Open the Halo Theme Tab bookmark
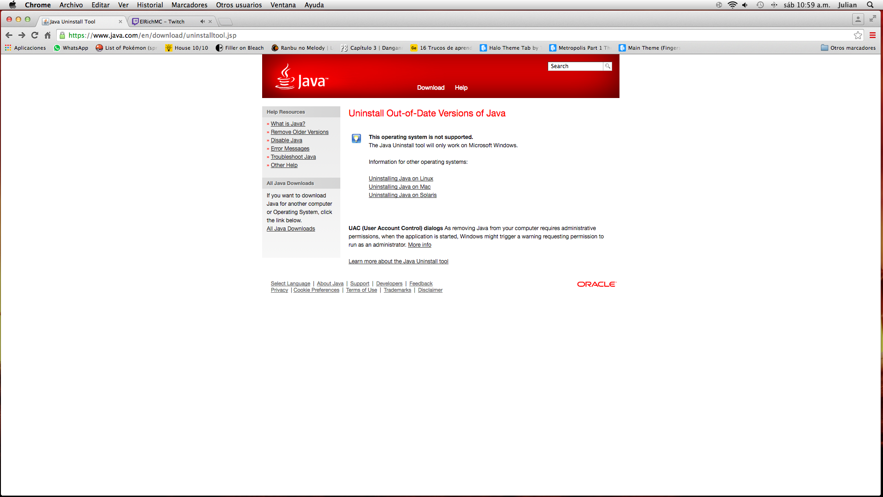883x497 pixels. click(x=510, y=48)
